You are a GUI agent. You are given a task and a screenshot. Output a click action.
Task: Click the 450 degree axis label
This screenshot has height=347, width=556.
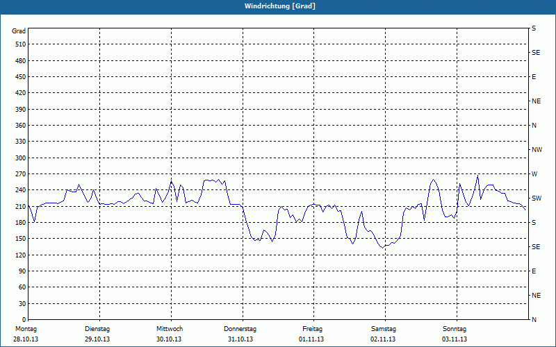(21, 77)
